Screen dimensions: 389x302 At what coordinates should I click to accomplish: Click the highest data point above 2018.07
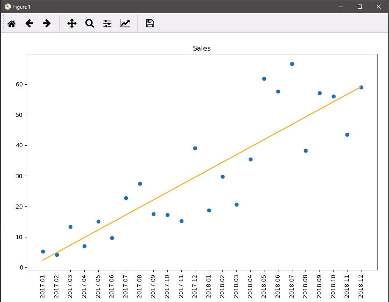(x=292, y=64)
